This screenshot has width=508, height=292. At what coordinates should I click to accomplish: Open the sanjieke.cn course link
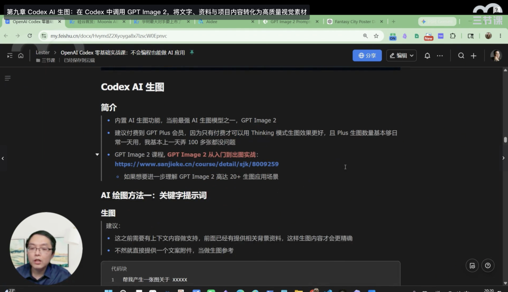(x=197, y=164)
